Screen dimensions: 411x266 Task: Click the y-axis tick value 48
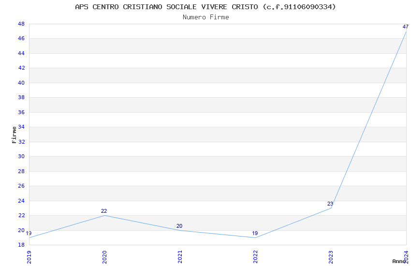[x=21, y=24]
